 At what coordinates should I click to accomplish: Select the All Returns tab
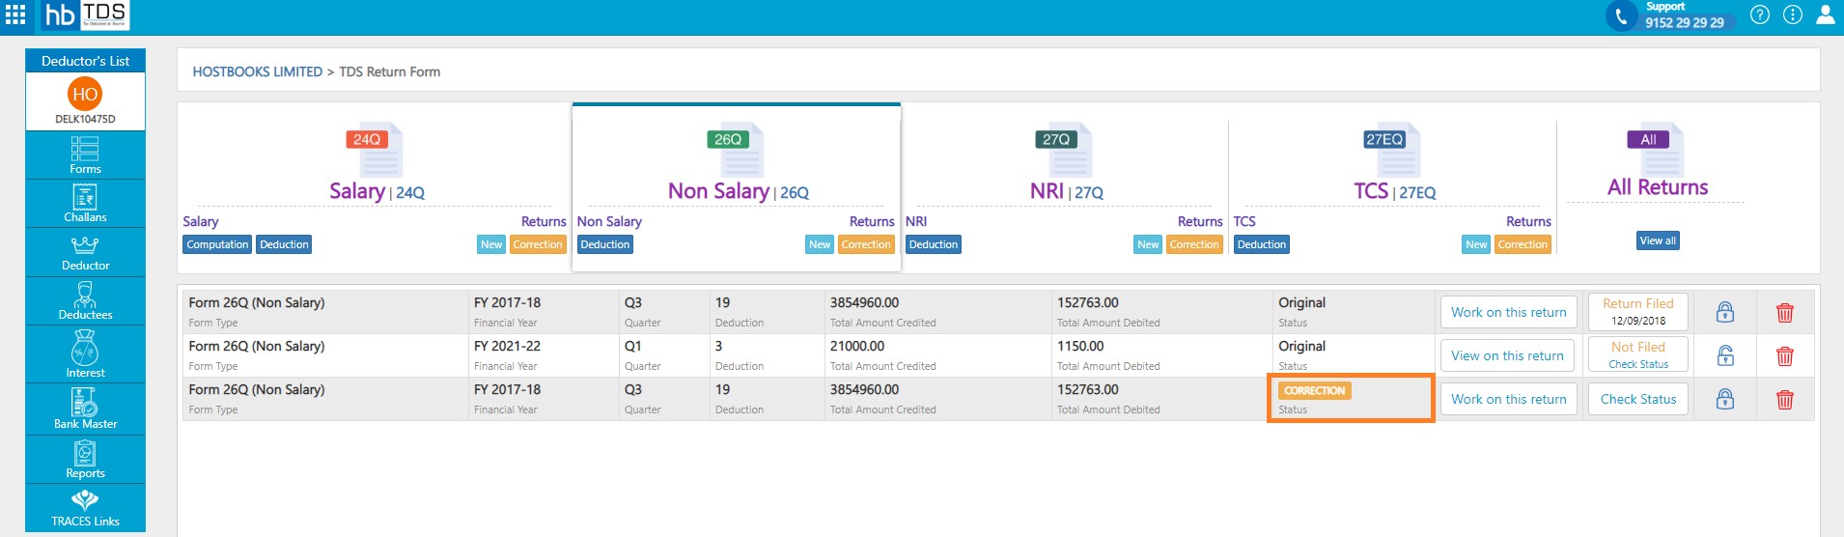click(1658, 187)
